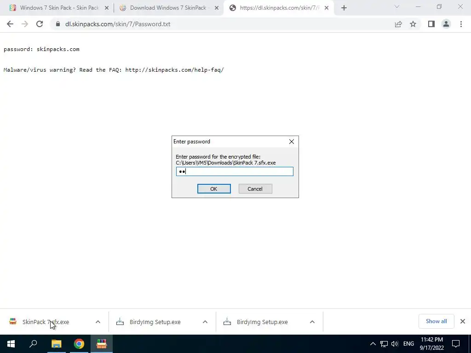The image size is (471, 353).
Task: View site info lock icon
Action: click(x=58, y=24)
